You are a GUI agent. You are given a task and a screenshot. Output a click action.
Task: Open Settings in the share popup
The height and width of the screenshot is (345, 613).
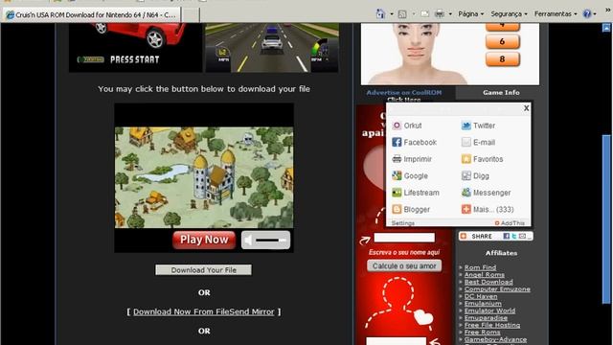(x=402, y=223)
